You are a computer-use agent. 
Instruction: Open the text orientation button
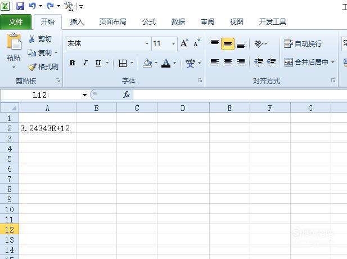click(259, 43)
